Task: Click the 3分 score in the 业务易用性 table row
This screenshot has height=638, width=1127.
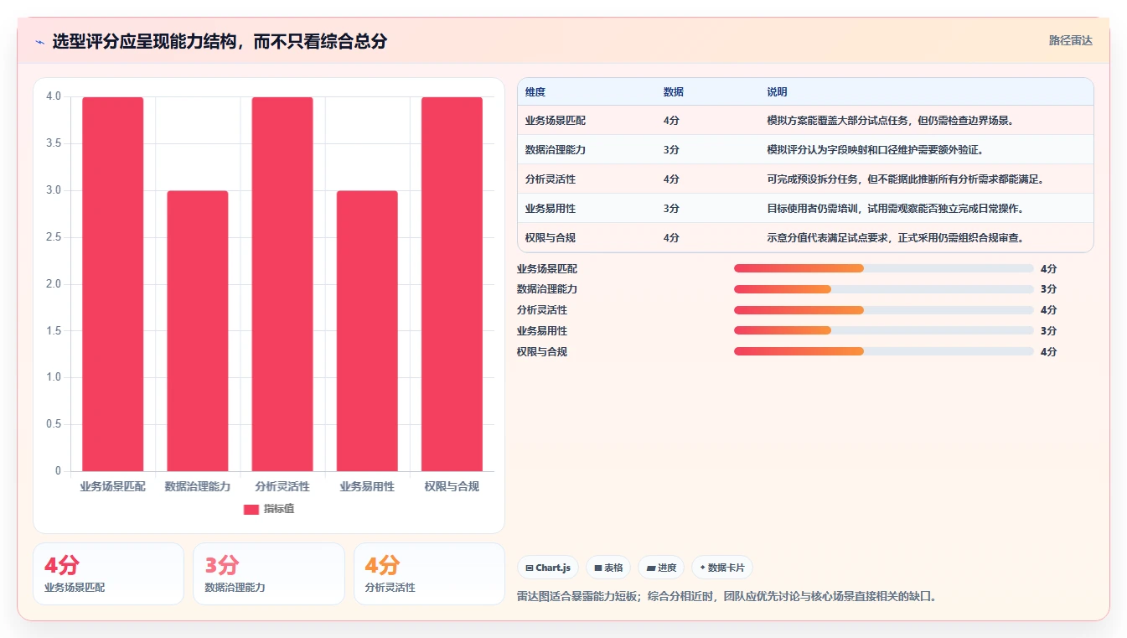Action: (671, 209)
